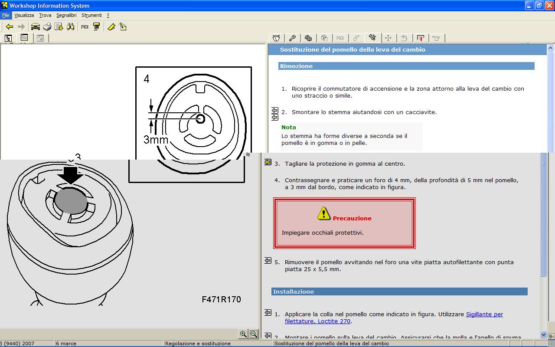Show figure for Installazione step 1
The height and width of the screenshot is (347, 555).
(x=268, y=313)
